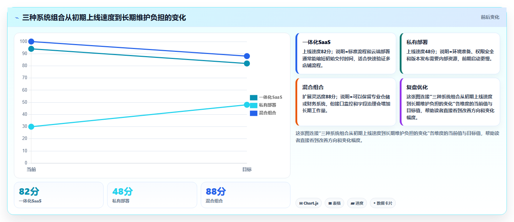The image size is (514, 222).
Task: Click the 82分 stat value
Action: click(x=29, y=192)
